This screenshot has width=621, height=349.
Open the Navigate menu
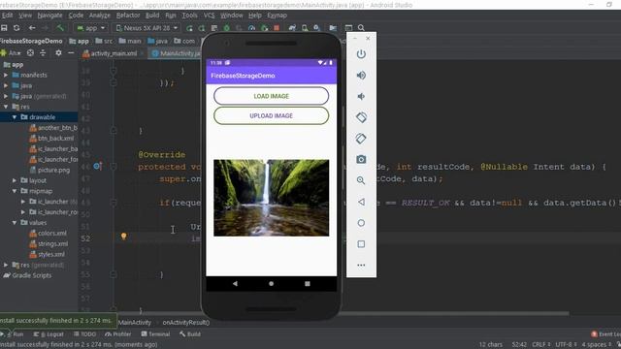(49, 16)
